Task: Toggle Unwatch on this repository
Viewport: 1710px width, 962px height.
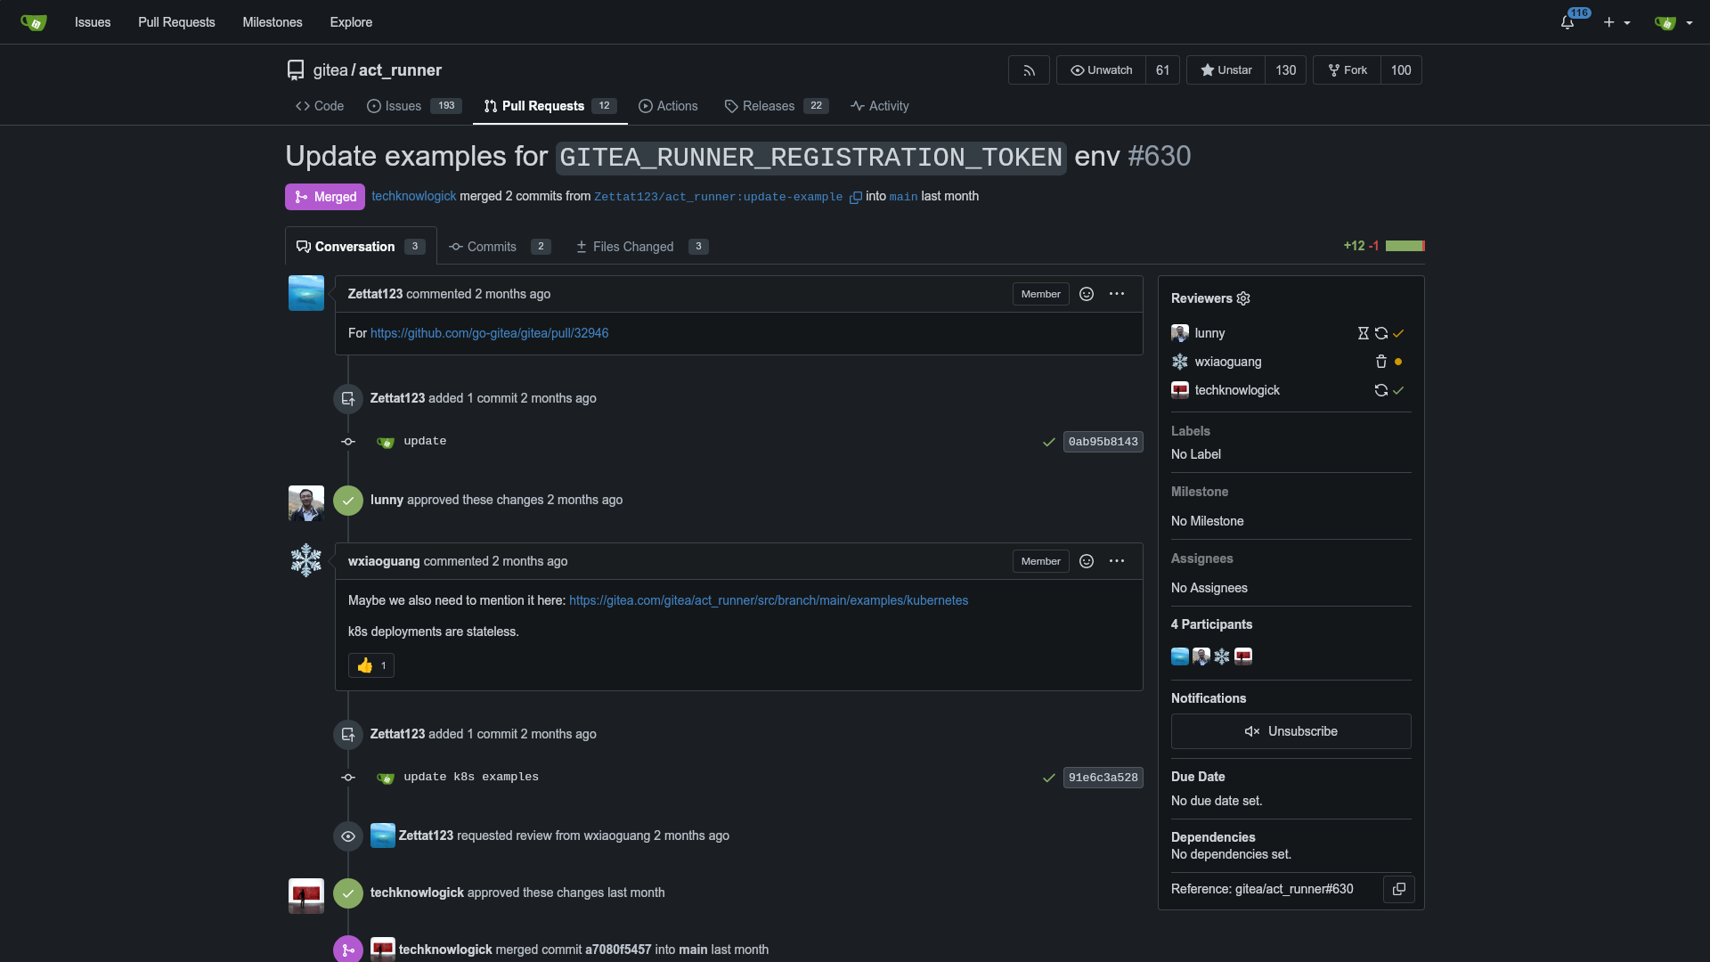Action: click(1101, 70)
